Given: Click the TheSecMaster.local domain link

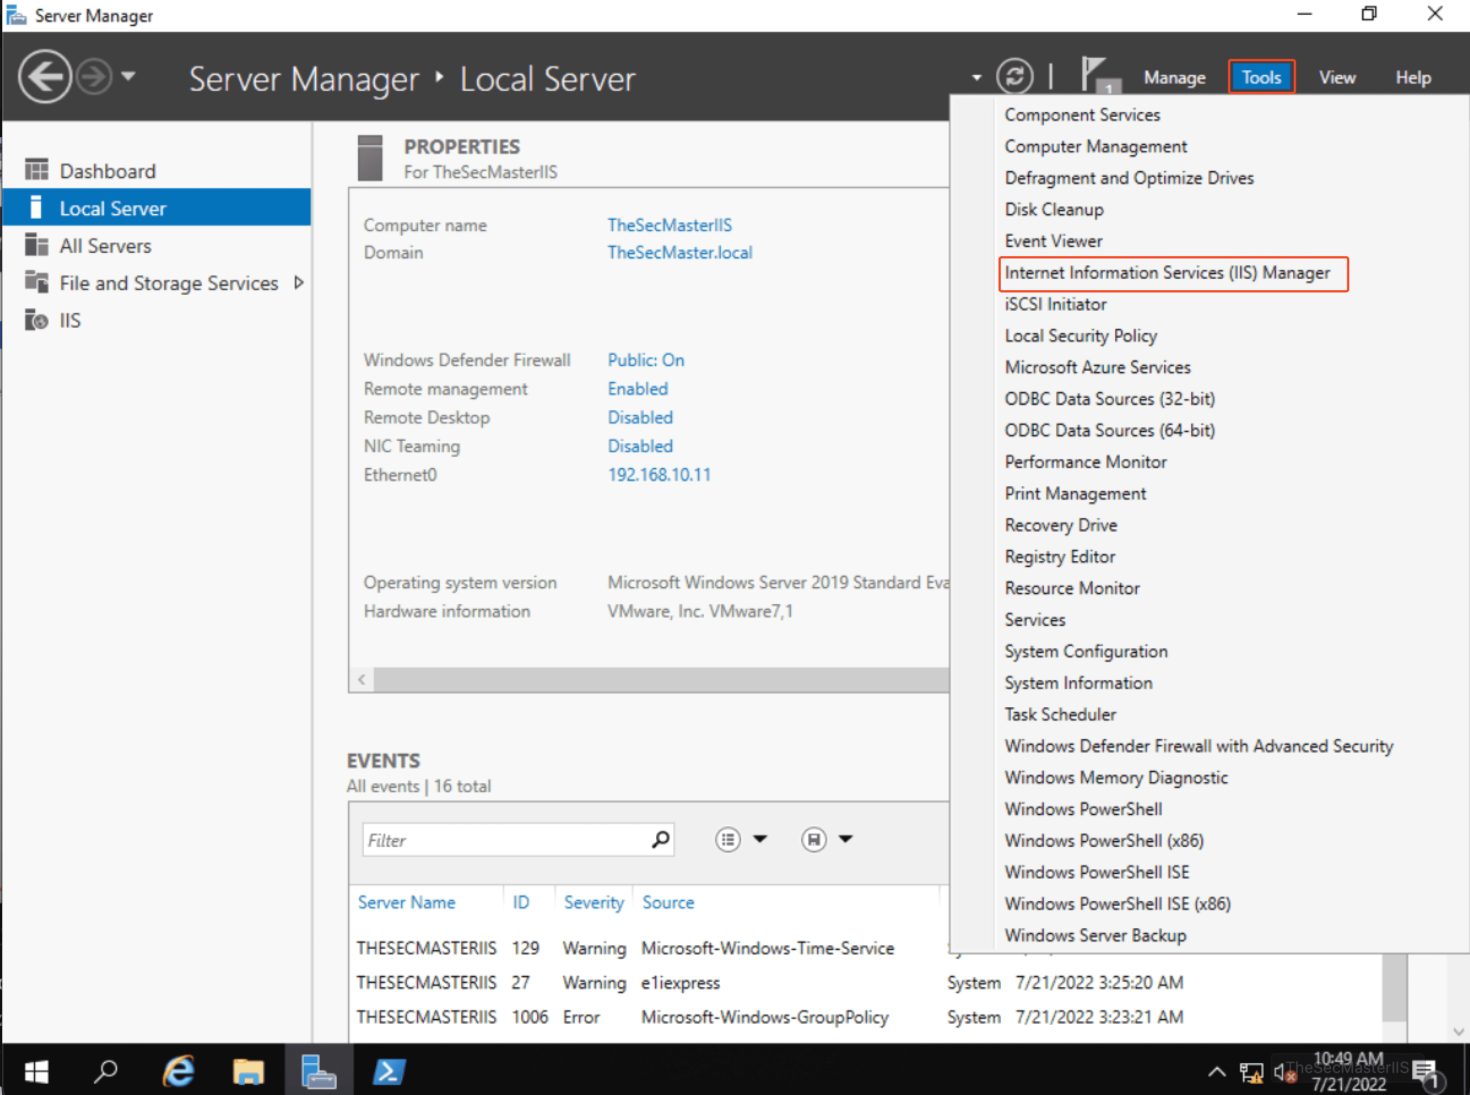Looking at the screenshot, I should click(679, 253).
